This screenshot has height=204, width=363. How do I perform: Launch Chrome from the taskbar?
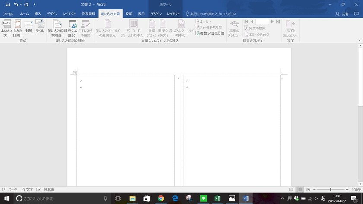161,198
